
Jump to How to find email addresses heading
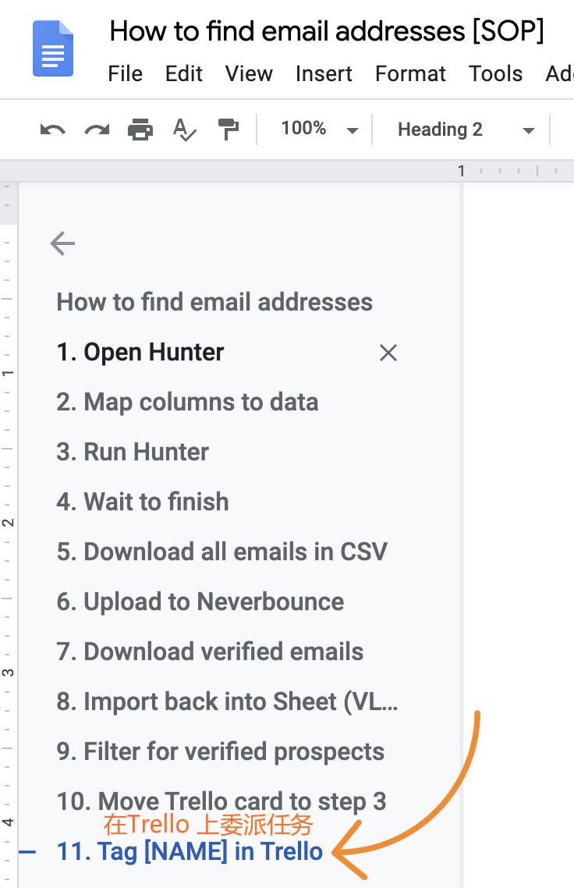[214, 302]
